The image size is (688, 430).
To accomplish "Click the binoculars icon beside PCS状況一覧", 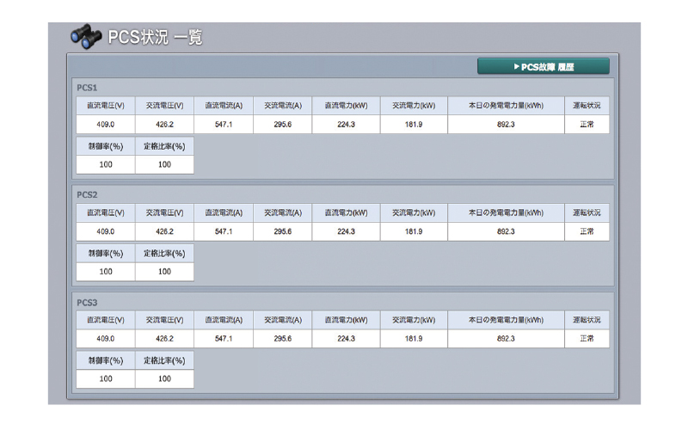I will pyautogui.click(x=86, y=36).
